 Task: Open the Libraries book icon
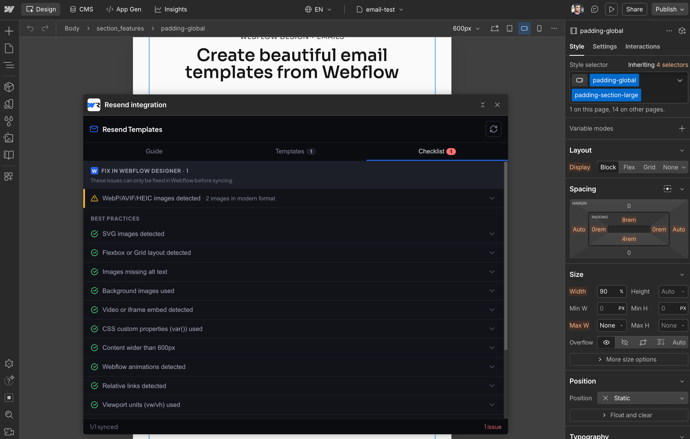click(9, 155)
